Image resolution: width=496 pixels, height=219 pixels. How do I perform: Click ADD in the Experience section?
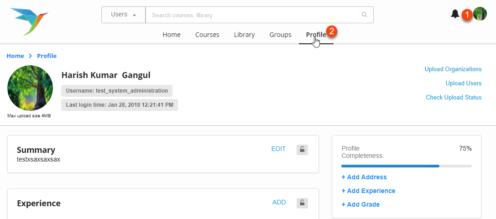(x=279, y=202)
